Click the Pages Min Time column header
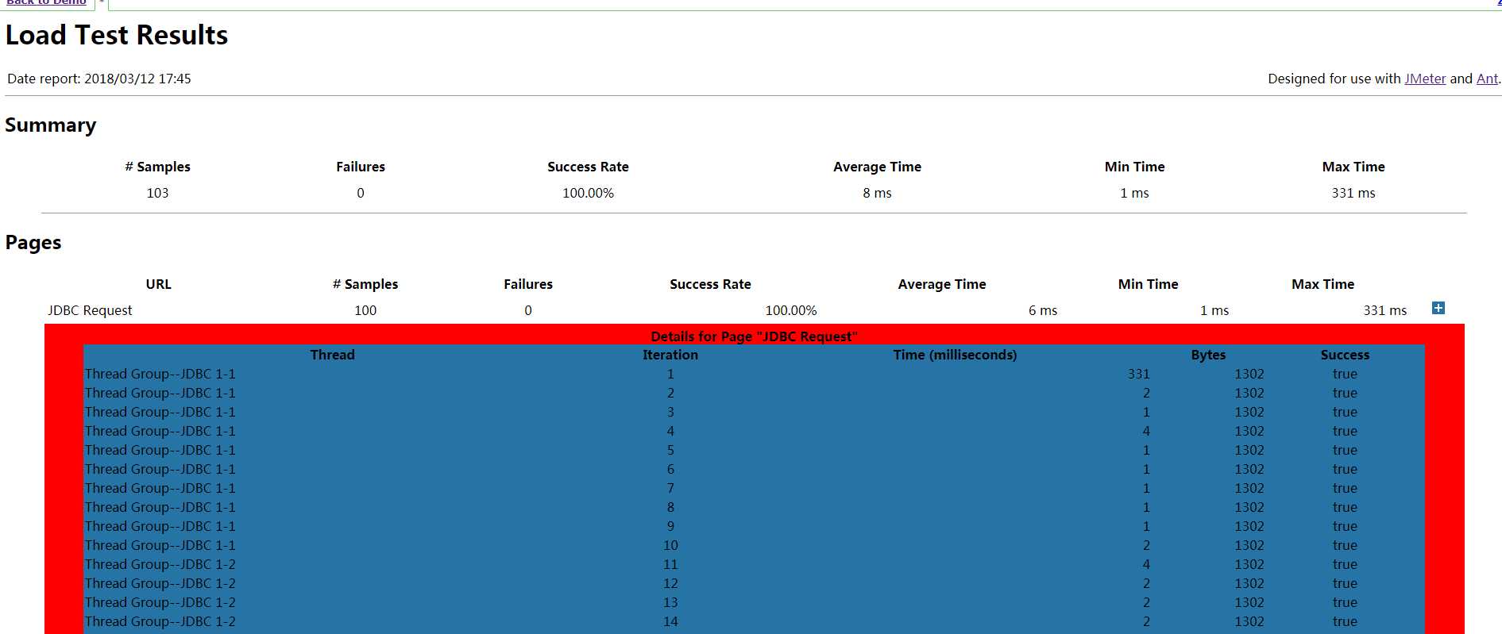1502x634 pixels. (1148, 284)
